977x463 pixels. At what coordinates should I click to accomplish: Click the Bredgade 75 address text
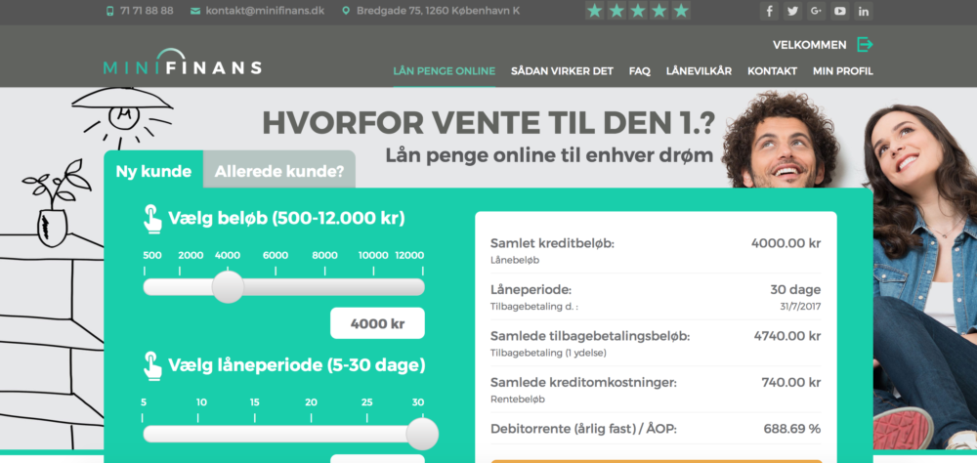click(438, 11)
